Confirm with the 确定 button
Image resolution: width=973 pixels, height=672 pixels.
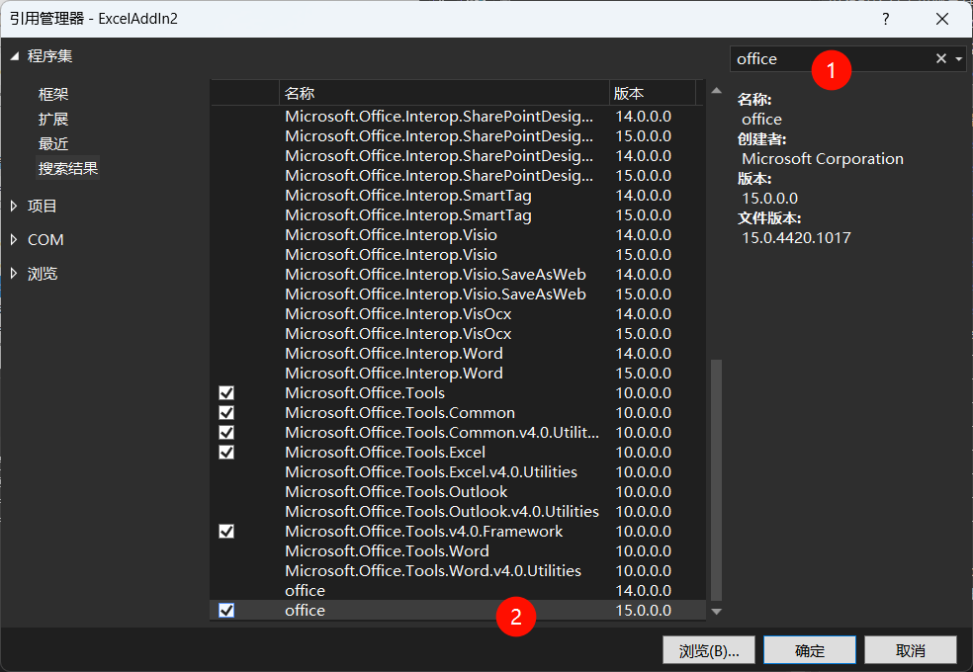pos(810,650)
